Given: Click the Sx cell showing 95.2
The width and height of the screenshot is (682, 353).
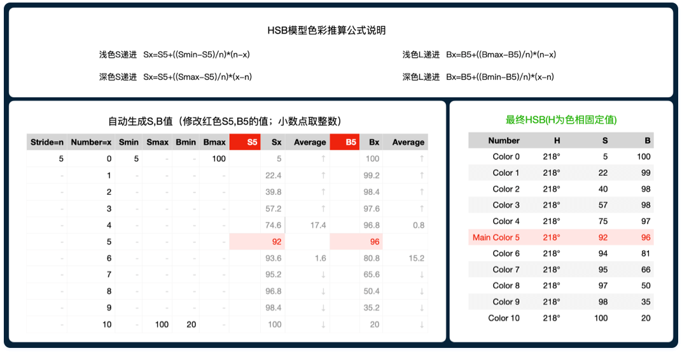Looking at the screenshot, I should (x=273, y=275).
